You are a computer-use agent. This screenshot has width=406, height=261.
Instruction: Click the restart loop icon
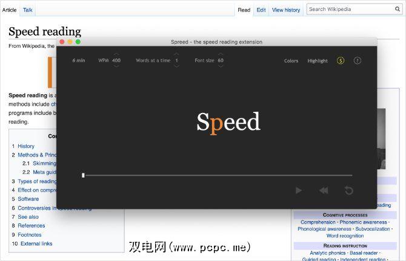348,190
